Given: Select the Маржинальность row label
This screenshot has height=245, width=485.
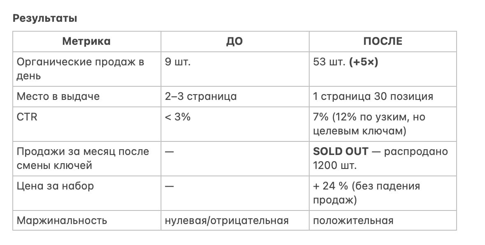Looking at the screenshot, I should pos(62,220).
